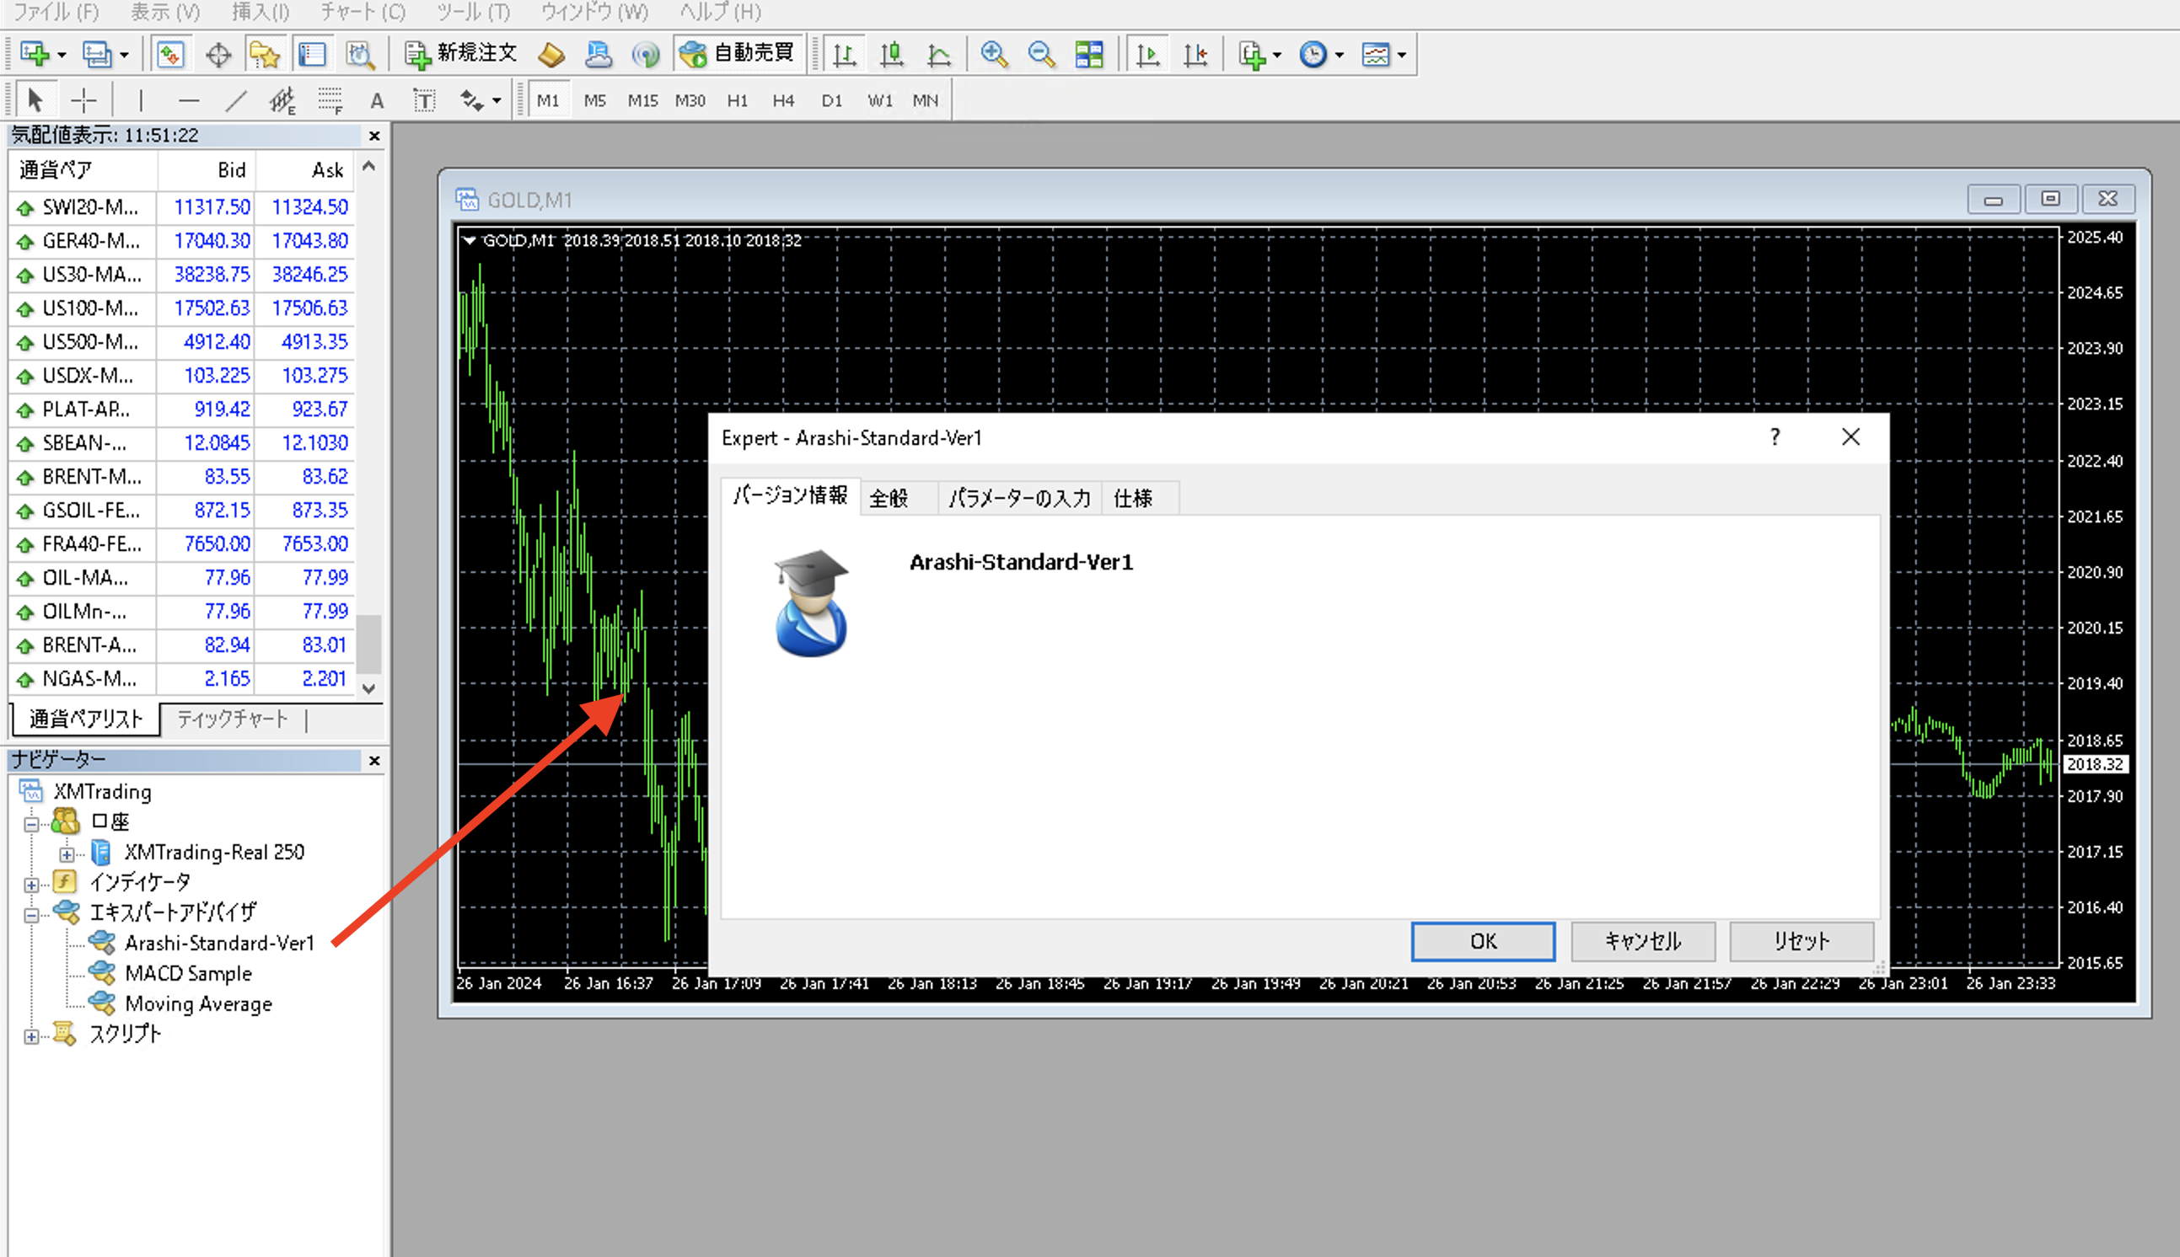Open the templates dropdown arrow
This screenshot has width=2180, height=1257.
[x=1401, y=55]
